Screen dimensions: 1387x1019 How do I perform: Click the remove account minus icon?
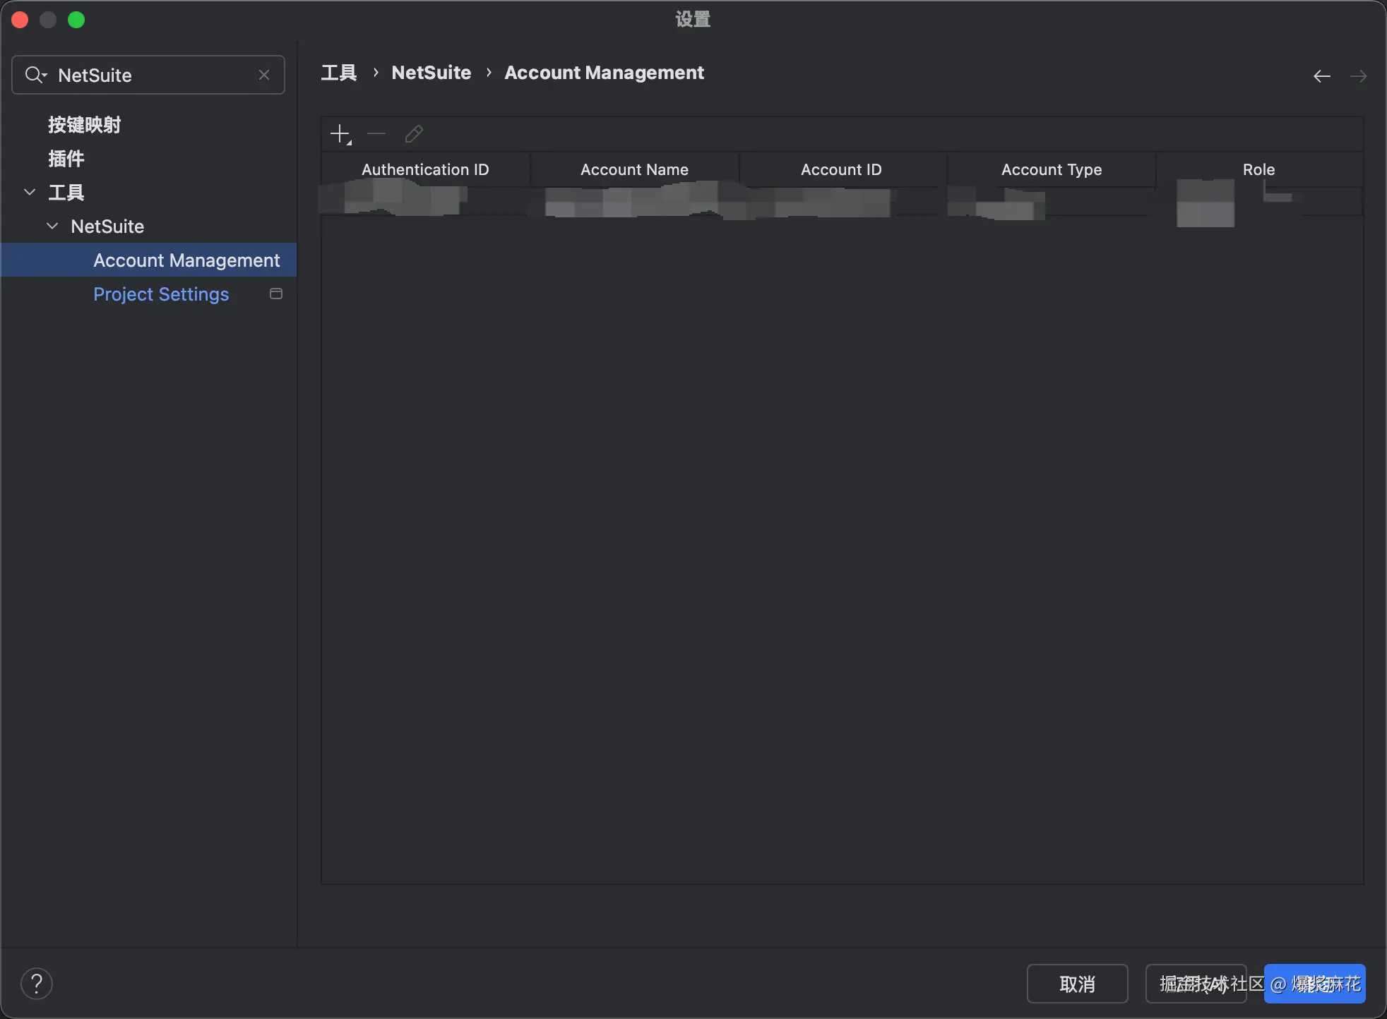pyautogui.click(x=376, y=134)
